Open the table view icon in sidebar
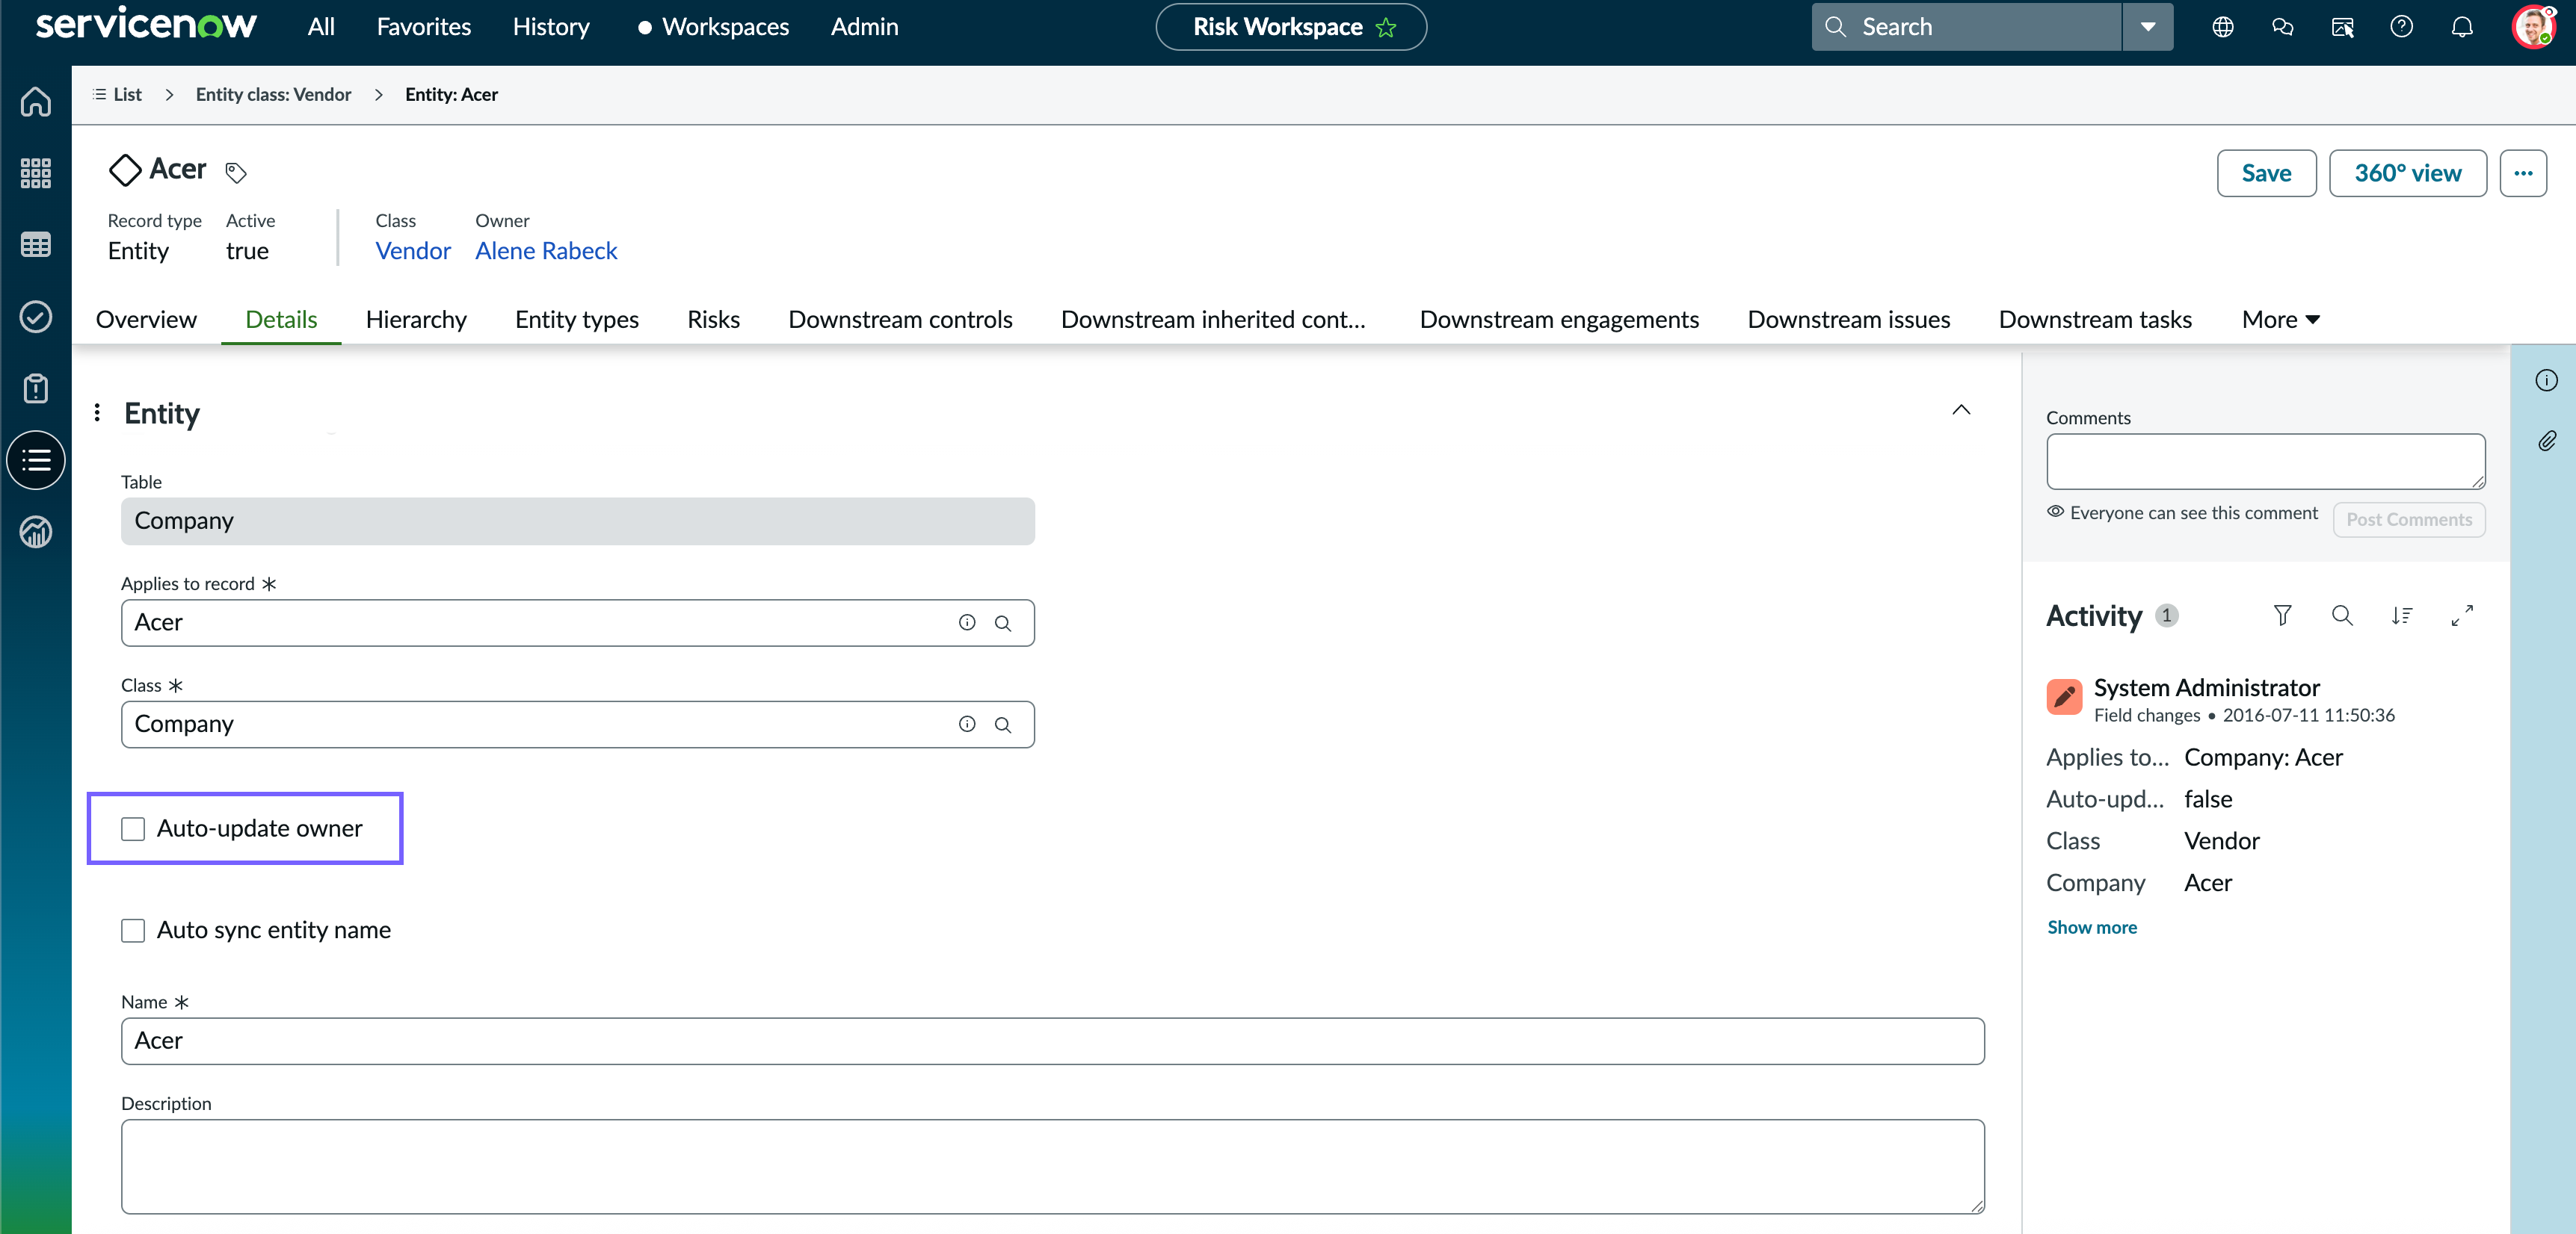Image resolution: width=2576 pixels, height=1234 pixels. click(x=36, y=245)
